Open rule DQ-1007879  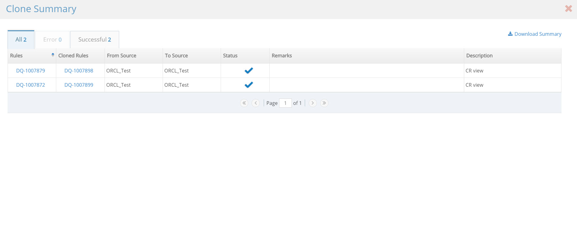30,71
